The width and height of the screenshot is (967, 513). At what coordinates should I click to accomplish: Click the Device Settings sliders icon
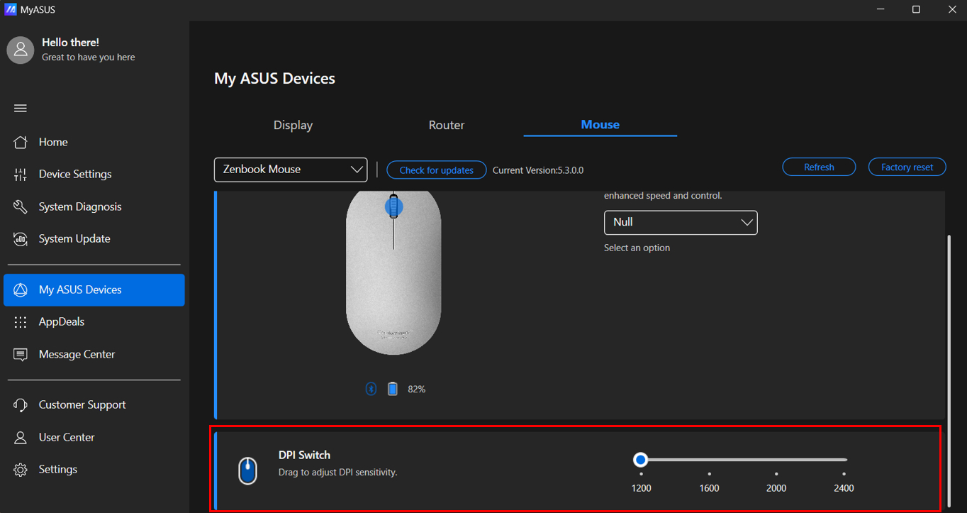[21, 175]
